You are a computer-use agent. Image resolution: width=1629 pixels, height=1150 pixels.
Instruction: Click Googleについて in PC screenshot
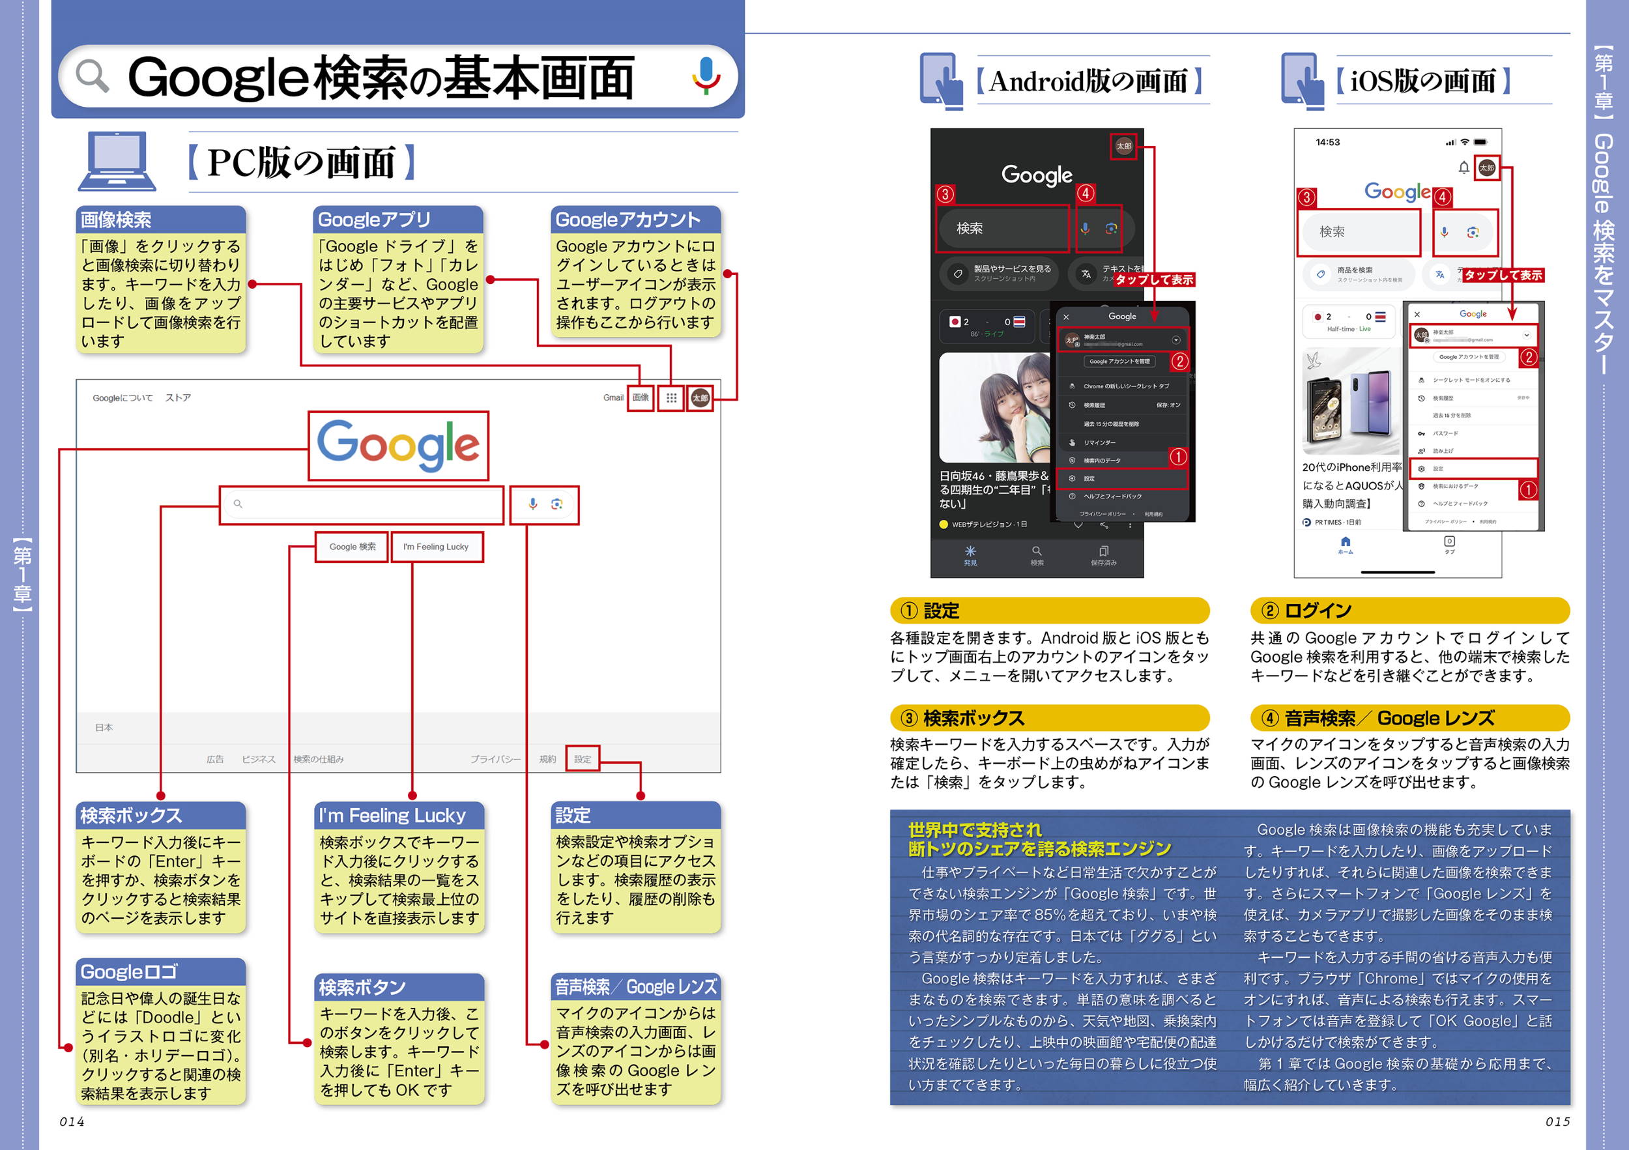pos(123,397)
